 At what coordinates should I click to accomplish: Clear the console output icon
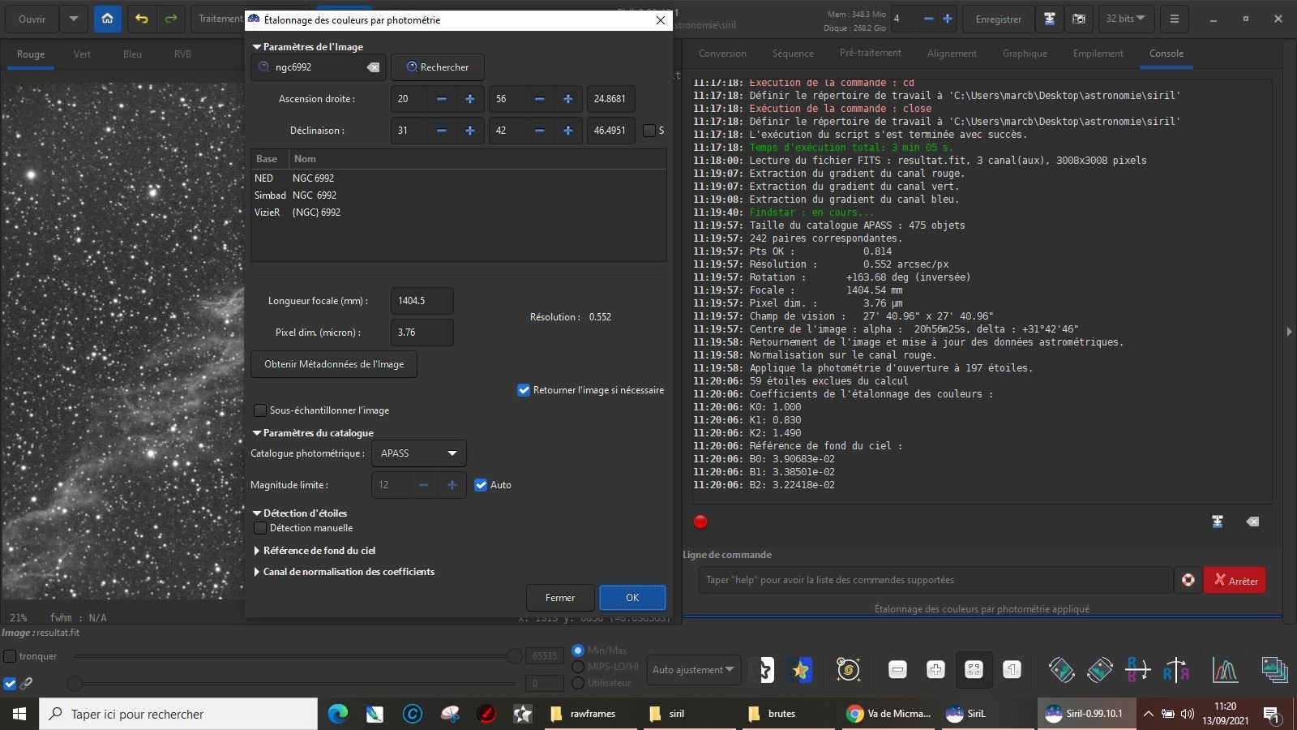click(x=1252, y=522)
